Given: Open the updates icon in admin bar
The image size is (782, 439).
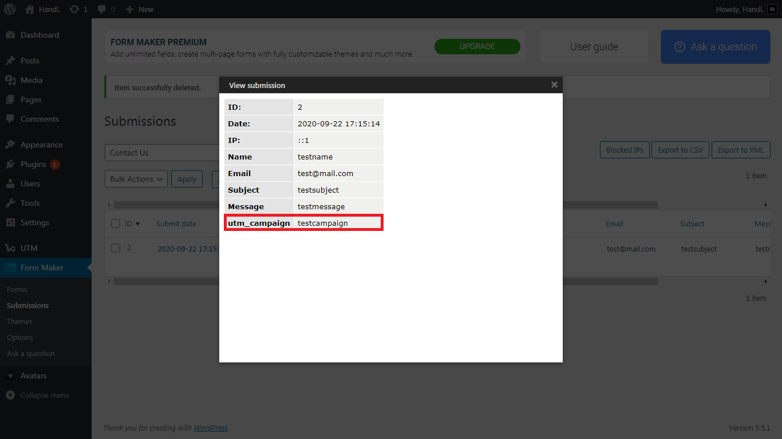Looking at the screenshot, I should pos(74,9).
